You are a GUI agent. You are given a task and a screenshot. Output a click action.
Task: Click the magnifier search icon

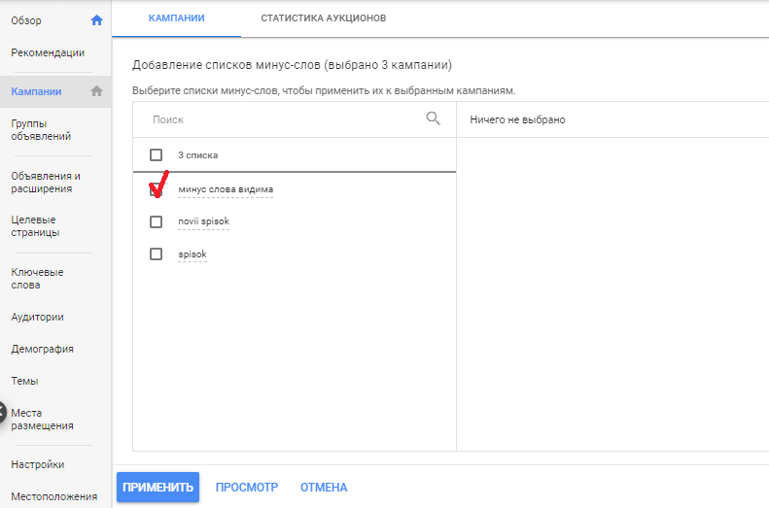tap(434, 119)
